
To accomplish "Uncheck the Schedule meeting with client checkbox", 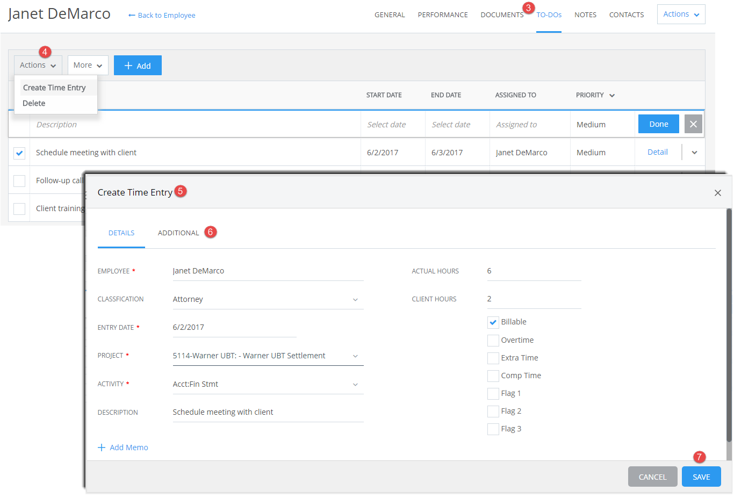I will click(x=19, y=153).
